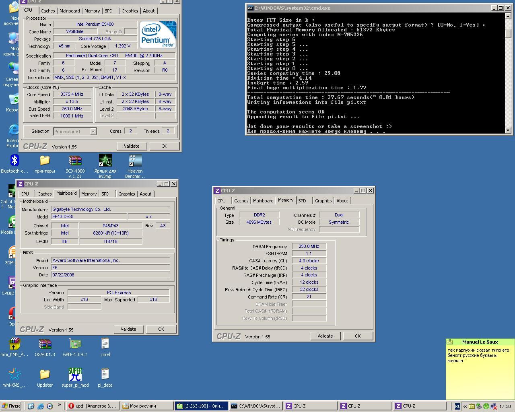Click the media player quick launch icon

[49, 406]
